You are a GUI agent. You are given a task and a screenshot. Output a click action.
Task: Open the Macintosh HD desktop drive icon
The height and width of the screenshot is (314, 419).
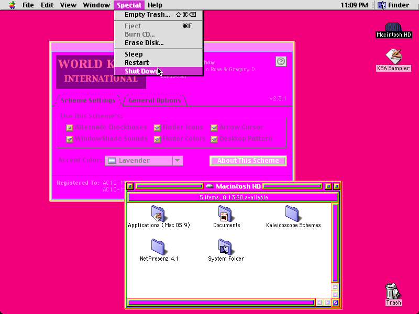click(x=393, y=27)
